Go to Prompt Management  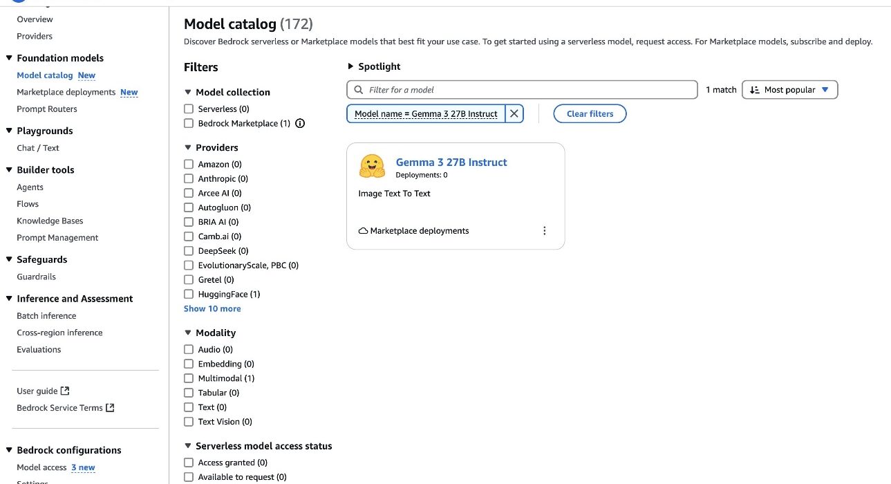pyautogui.click(x=57, y=238)
